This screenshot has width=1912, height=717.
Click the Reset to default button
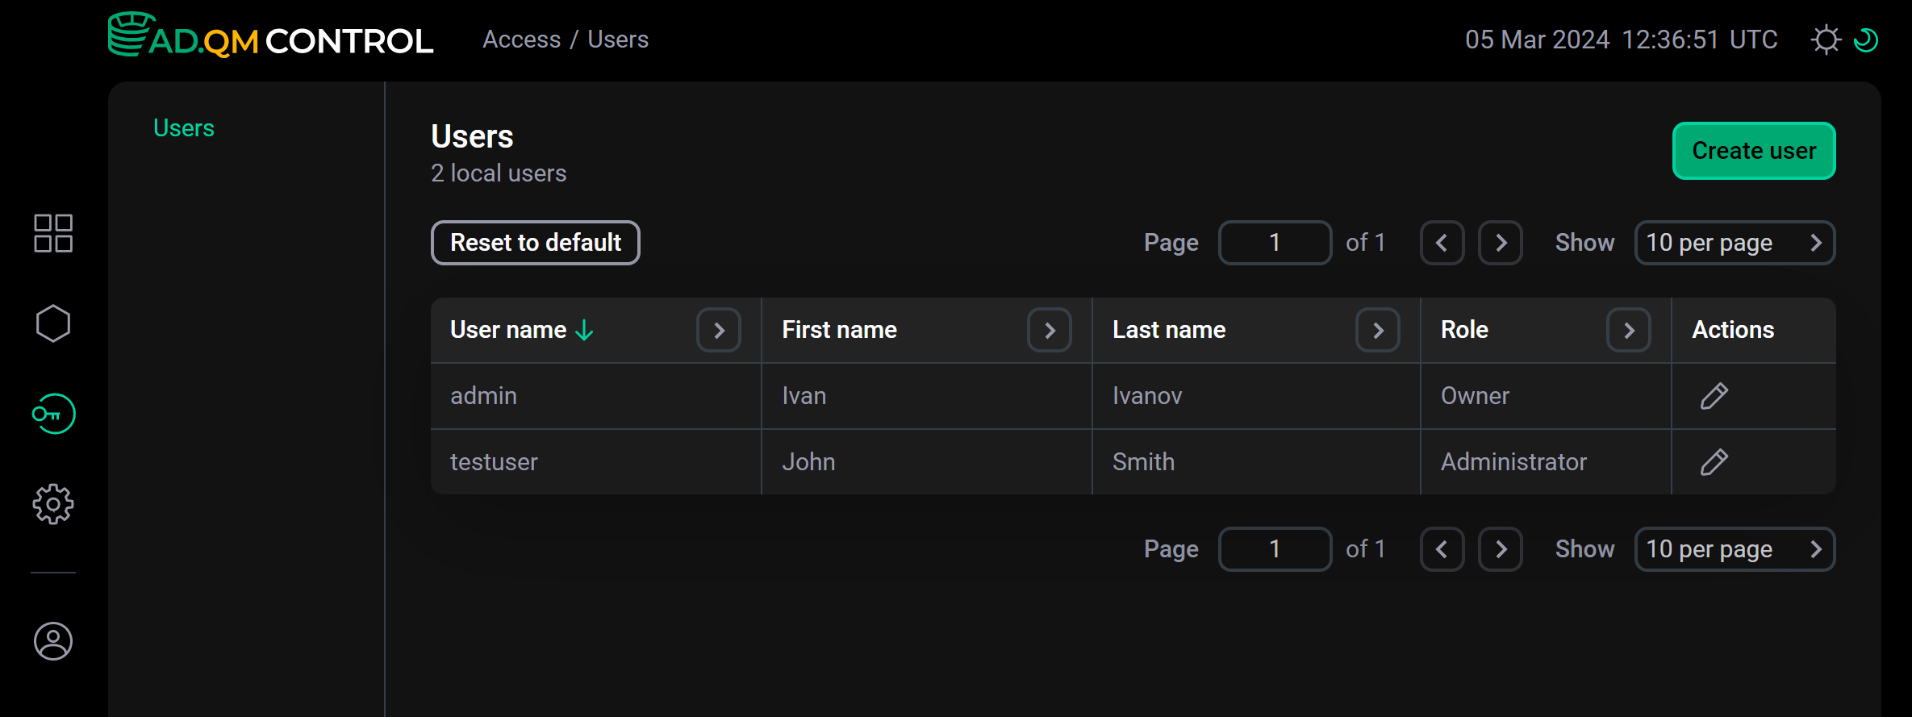[x=536, y=243]
